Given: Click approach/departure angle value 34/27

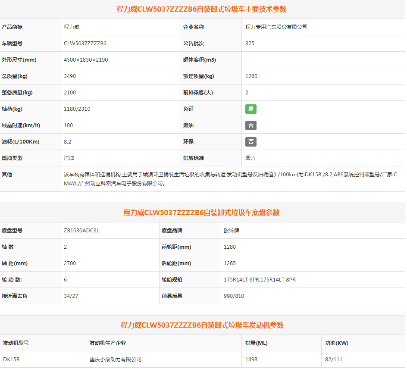Looking at the screenshot, I should 71,296.
